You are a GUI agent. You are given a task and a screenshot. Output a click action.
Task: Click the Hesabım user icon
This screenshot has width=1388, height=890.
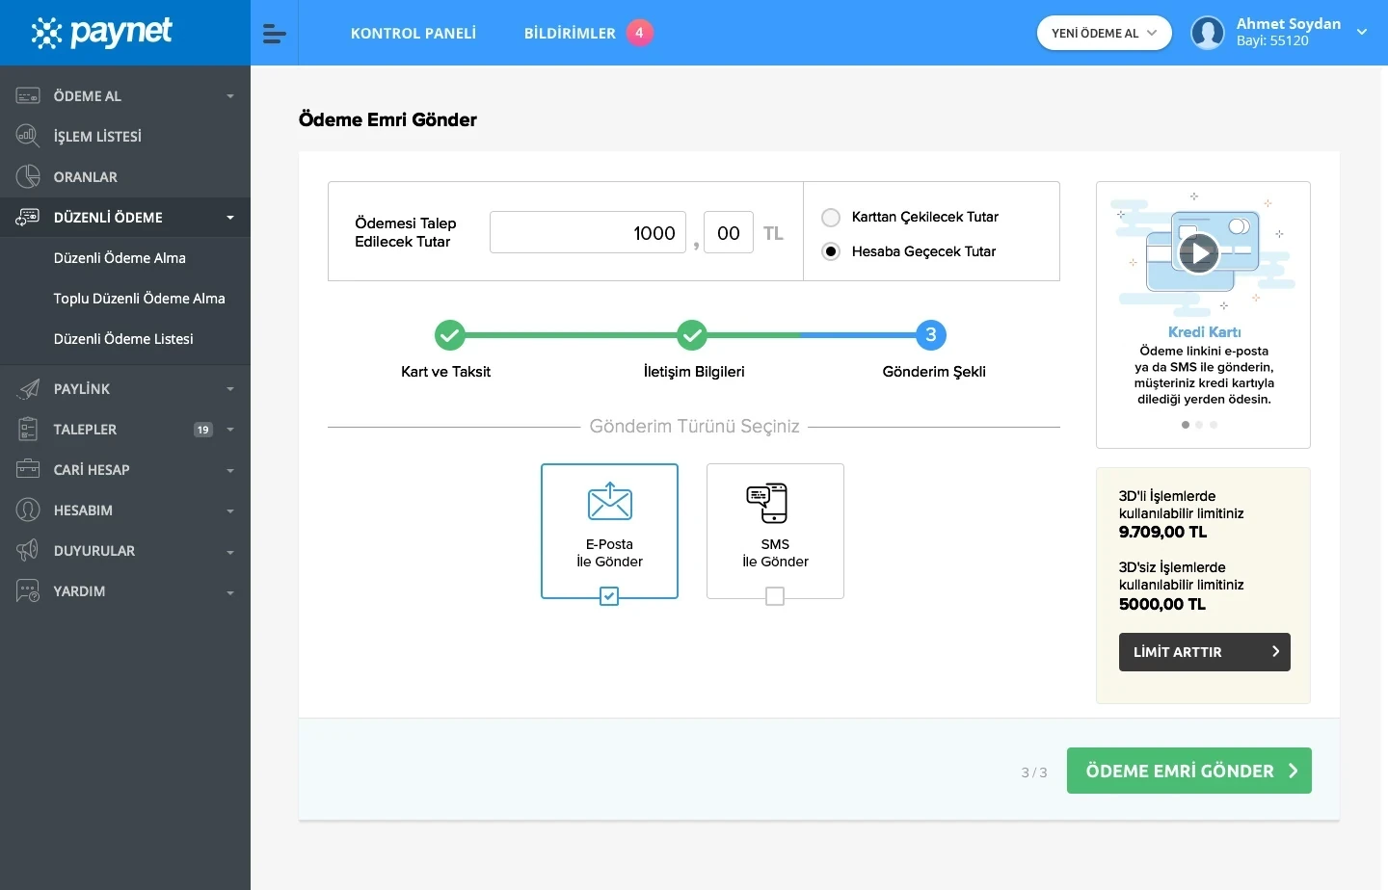(28, 510)
